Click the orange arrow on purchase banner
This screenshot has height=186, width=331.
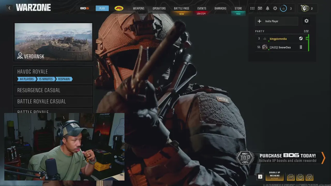pos(323,158)
